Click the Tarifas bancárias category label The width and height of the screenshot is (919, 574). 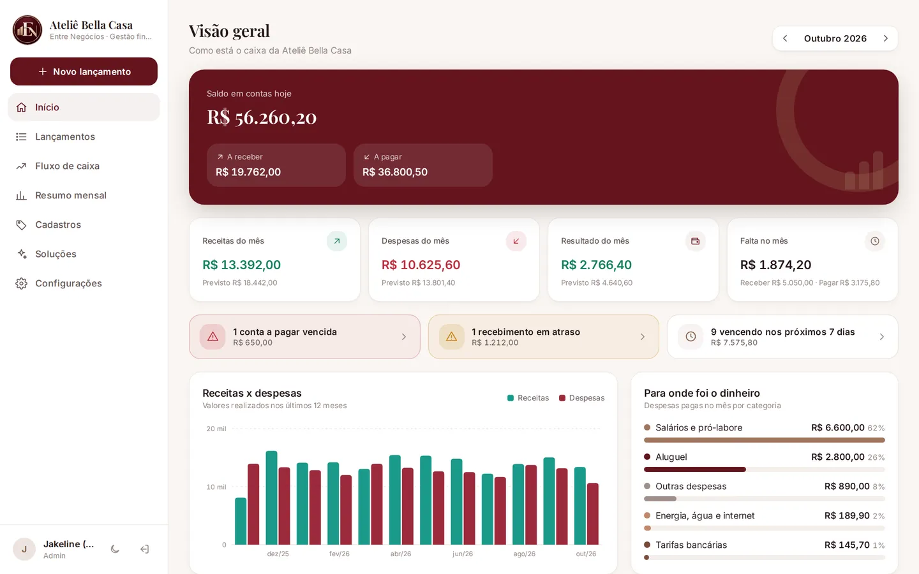(x=691, y=545)
